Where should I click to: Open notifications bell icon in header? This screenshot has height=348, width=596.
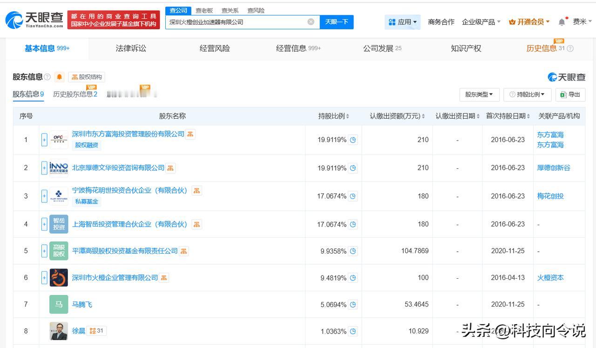click(562, 22)
